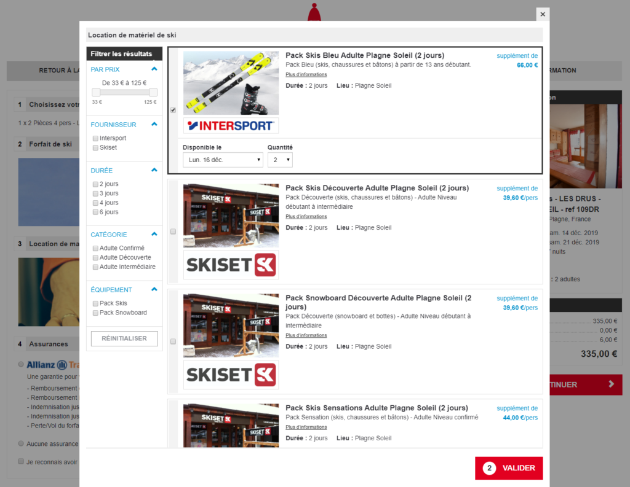Select the Adulte Confirmé category checkbox
This screenshot has height=487, width=630.
point(95,249)
